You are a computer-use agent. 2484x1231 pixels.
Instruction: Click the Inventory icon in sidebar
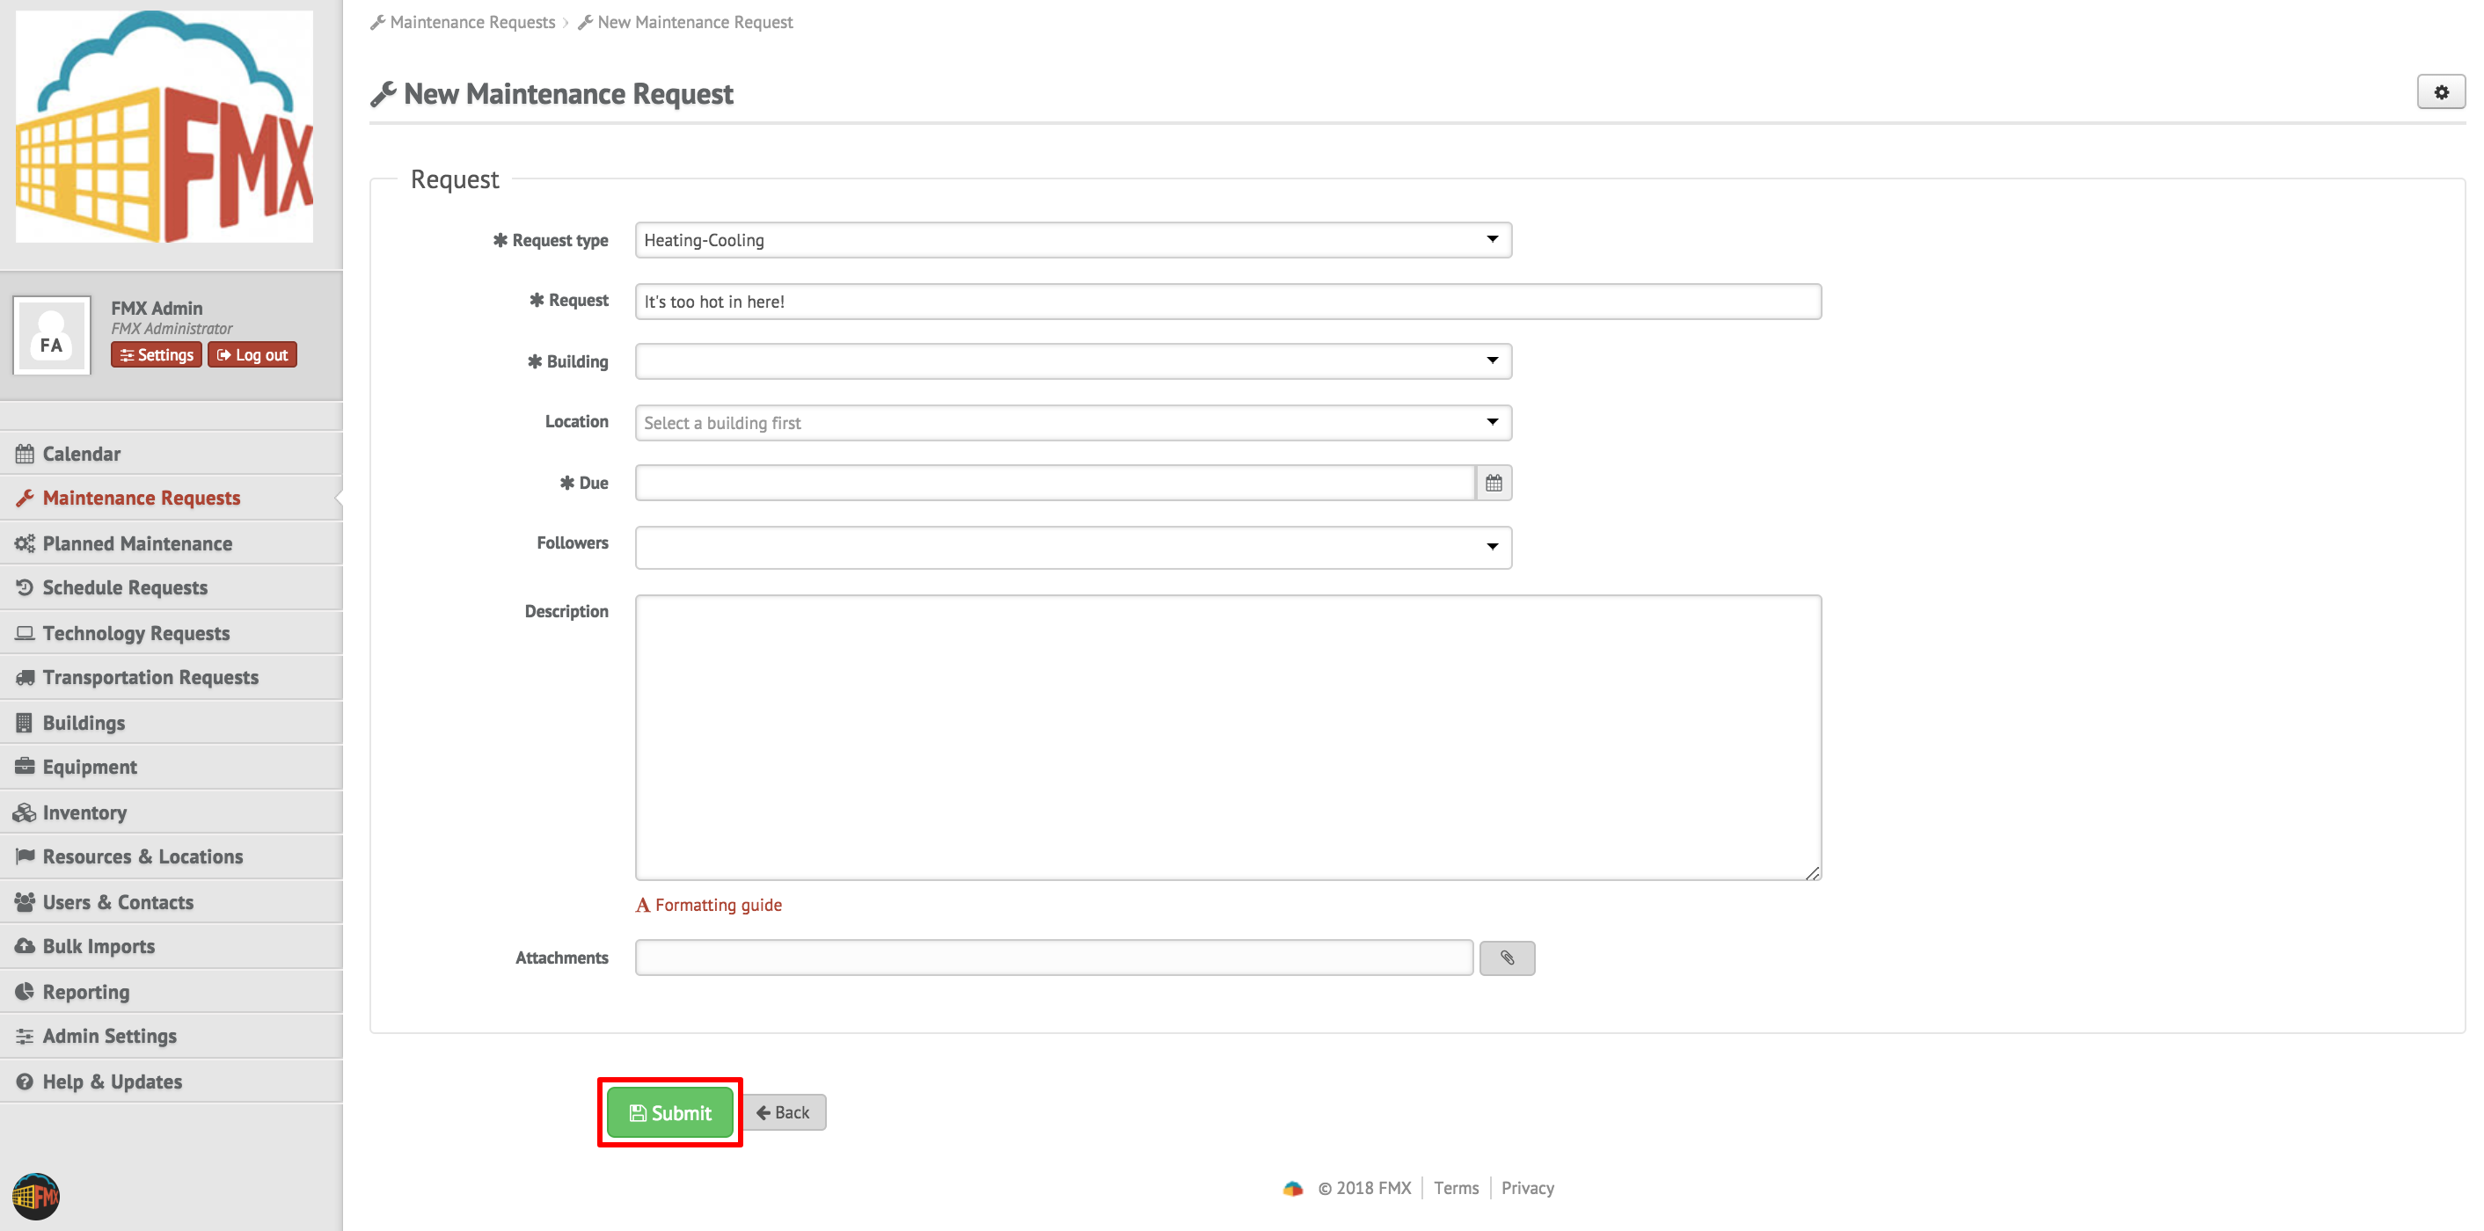26,812
